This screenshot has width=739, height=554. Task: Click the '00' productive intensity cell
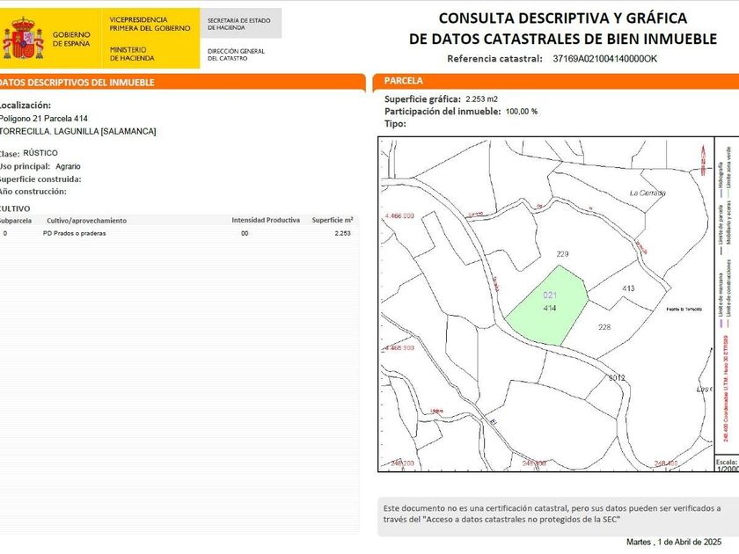point(245,233)
